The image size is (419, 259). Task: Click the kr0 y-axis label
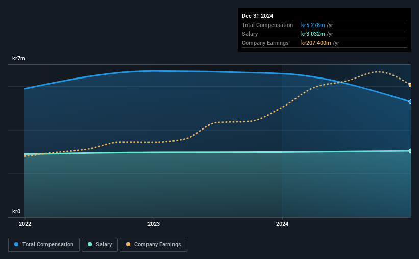[x=16, y=211]
